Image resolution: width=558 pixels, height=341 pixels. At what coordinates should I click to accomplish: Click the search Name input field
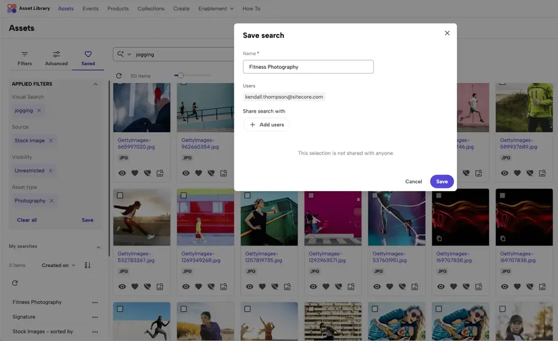pyautogui.click(x=308, y=67)
